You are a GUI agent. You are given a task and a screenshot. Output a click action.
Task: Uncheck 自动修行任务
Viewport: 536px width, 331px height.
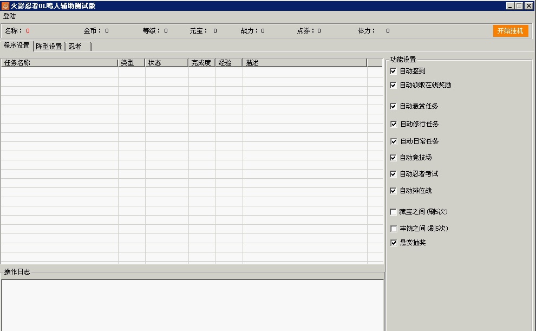394,124
